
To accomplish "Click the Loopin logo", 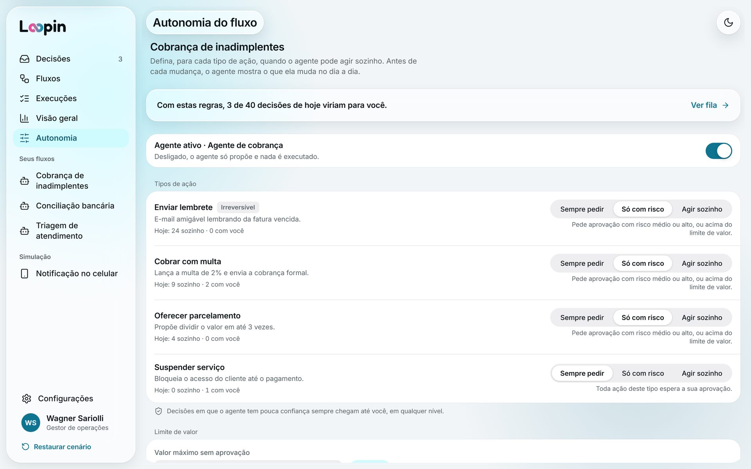I will 43,27.
